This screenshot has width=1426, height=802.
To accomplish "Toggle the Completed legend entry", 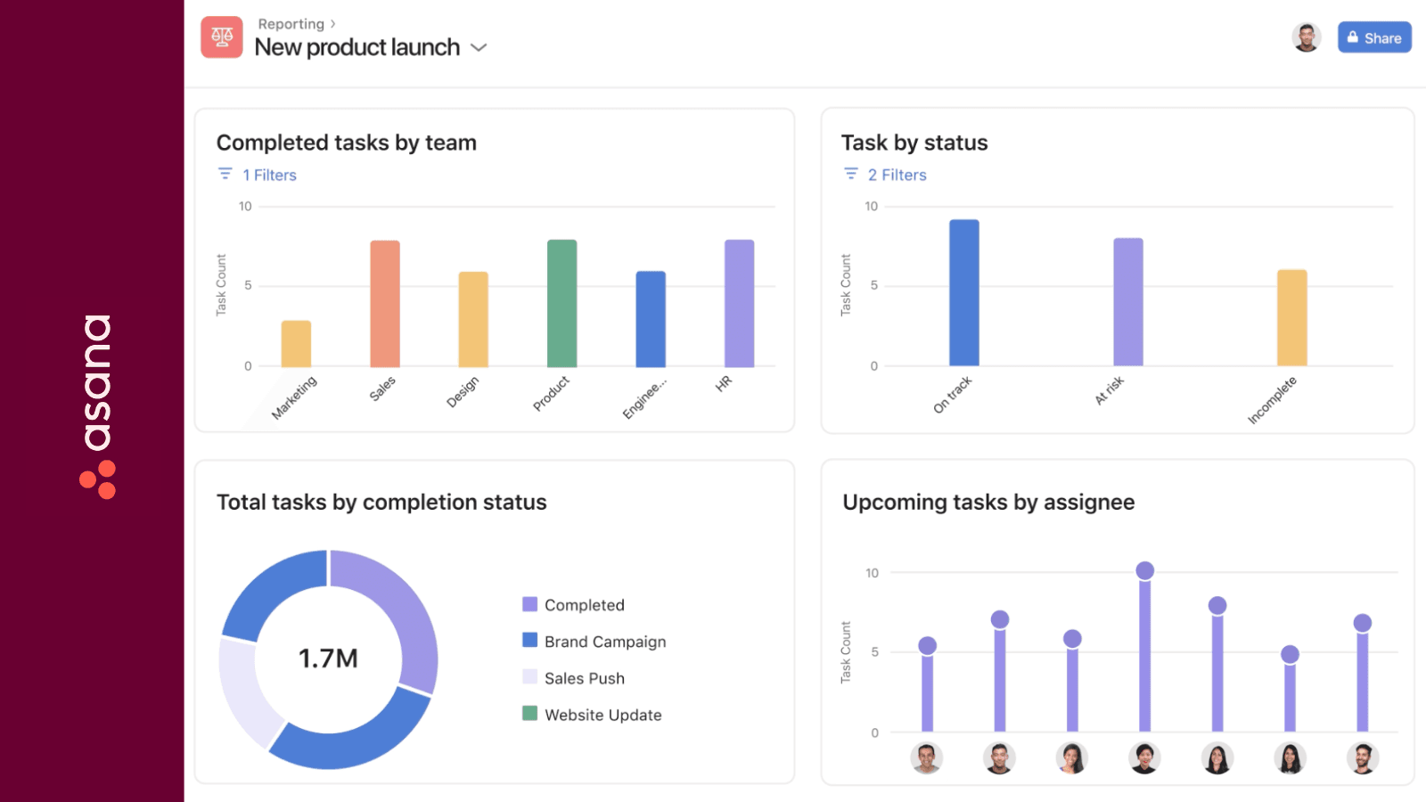I will tap(584, 605).
